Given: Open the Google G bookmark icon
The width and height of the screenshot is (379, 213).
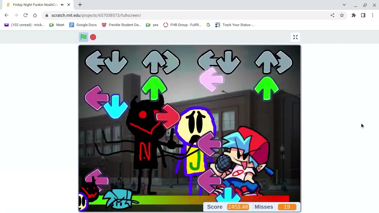Looking at the screenshot, I should tap(208, 25).
